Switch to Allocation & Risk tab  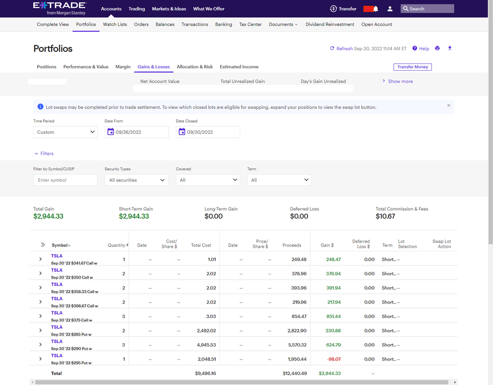pyautogui.click(x=195, y=66)
